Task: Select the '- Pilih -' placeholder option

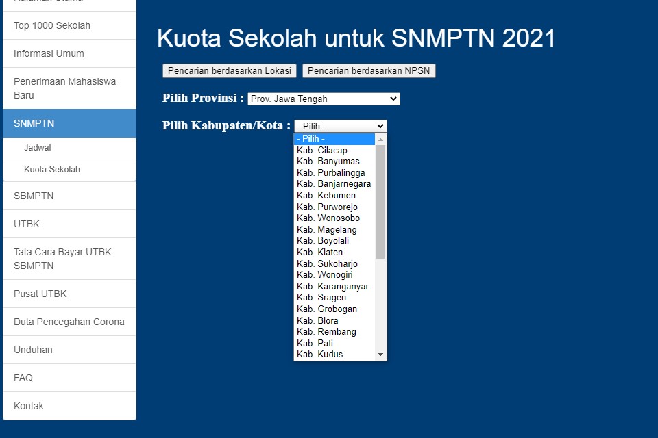Action: click(x=334, y=139)
